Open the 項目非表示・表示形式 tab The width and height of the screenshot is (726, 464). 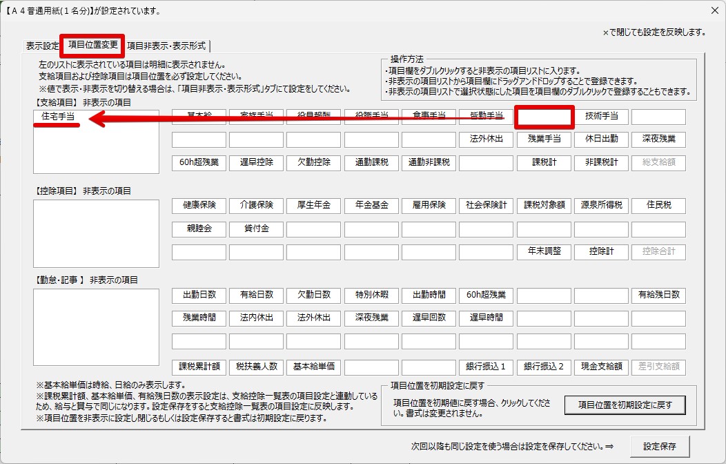[x=166, y=46]
